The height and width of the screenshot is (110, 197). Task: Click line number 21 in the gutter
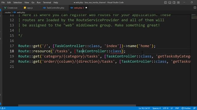(12, 67)
